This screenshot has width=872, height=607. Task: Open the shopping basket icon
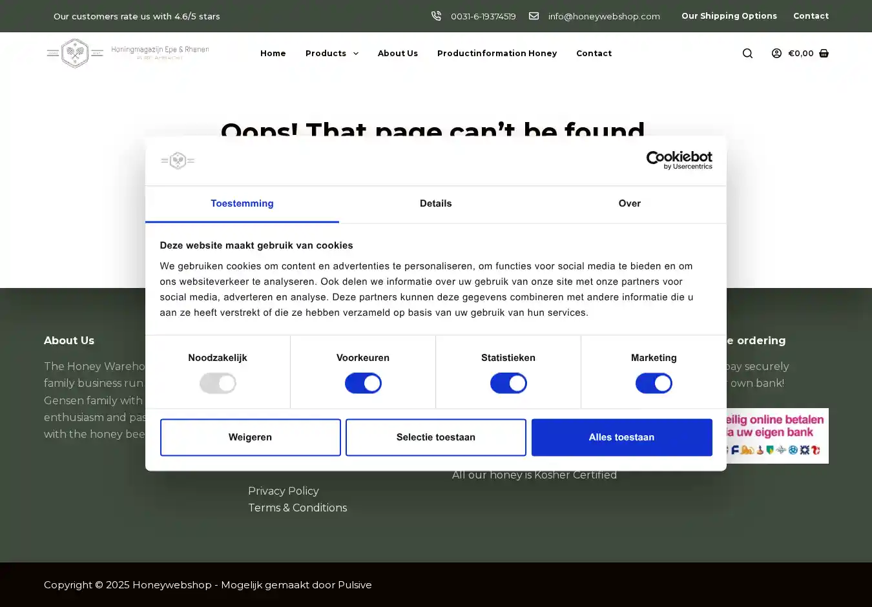[824, 54]
